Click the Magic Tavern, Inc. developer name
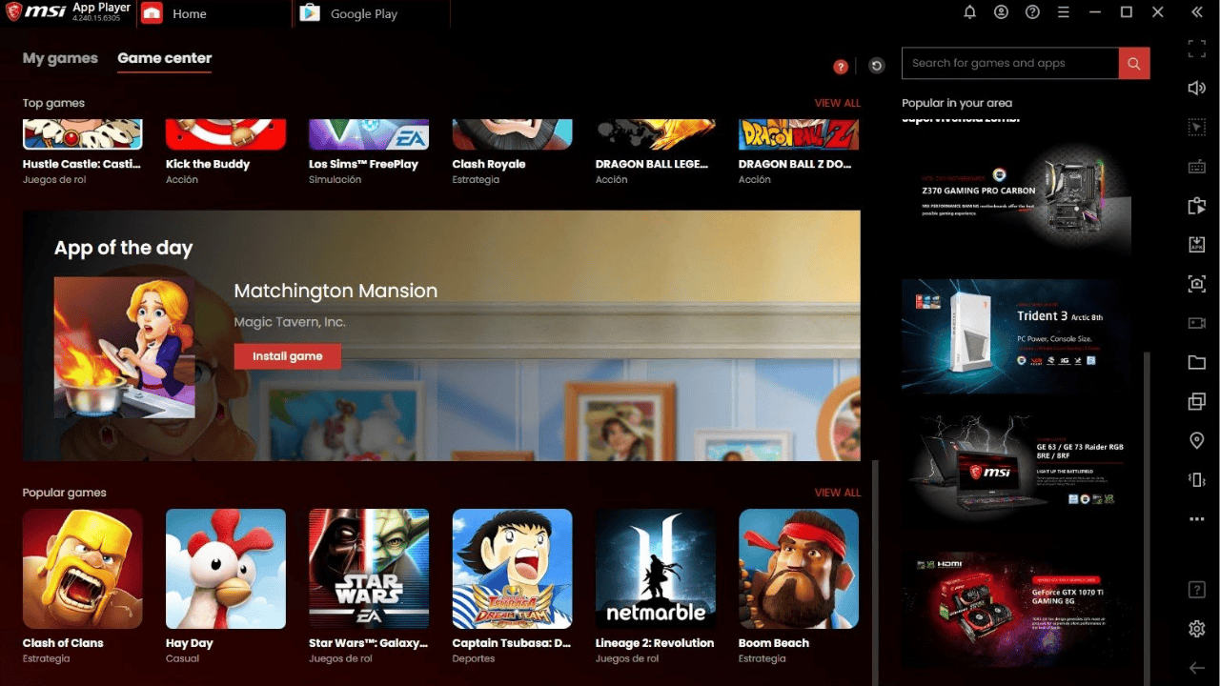Viewport: 1220px width, 686px height. pyautogui.click(x=290, y=323)
